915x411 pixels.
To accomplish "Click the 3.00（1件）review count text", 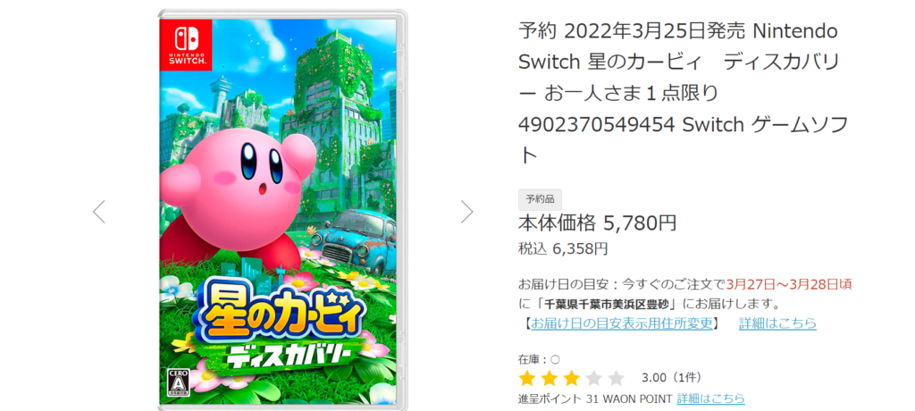I will tap(671, 378).
